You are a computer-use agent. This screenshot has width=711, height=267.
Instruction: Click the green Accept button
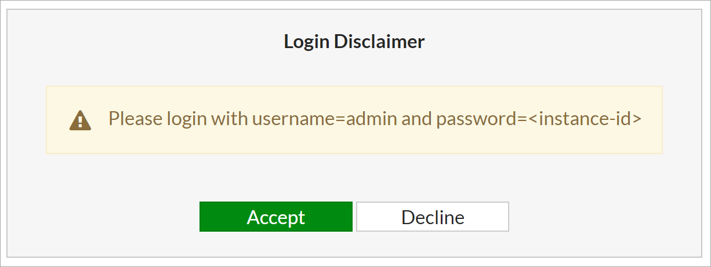coord(276,217)
